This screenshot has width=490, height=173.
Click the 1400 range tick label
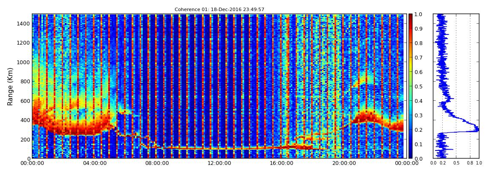24,24
